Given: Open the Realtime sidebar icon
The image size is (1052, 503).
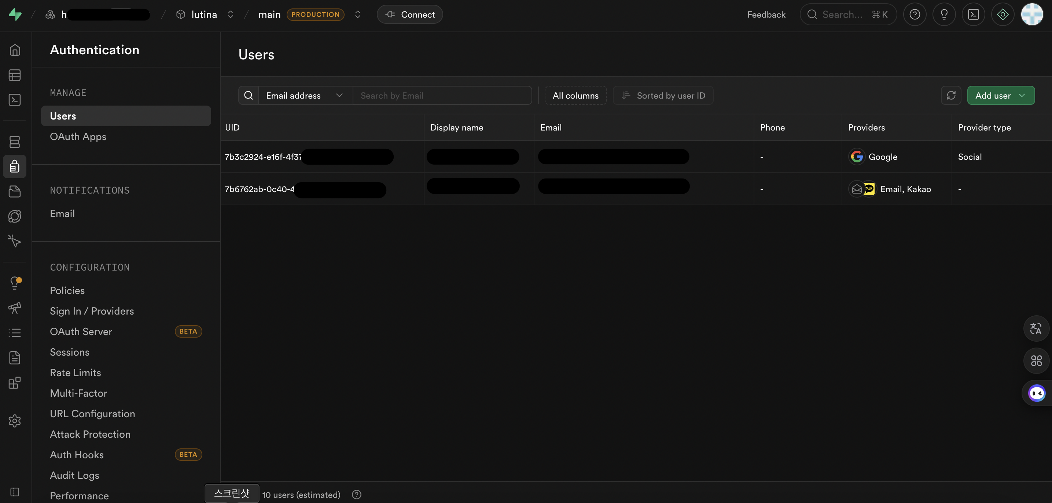Looking at the screenshot, I should (x=15, y=241).
